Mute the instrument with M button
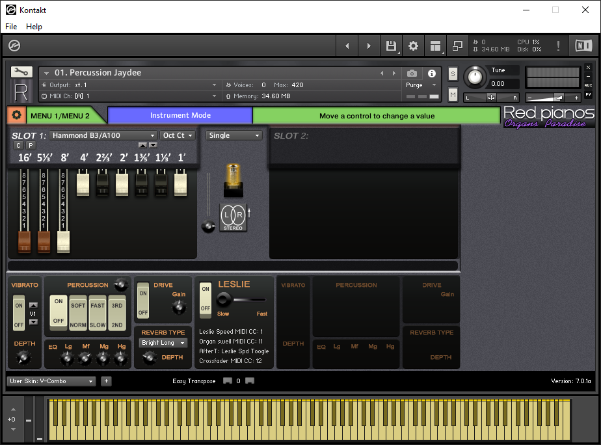The width and height of the screenshot is (601, 445). (453, 95)
